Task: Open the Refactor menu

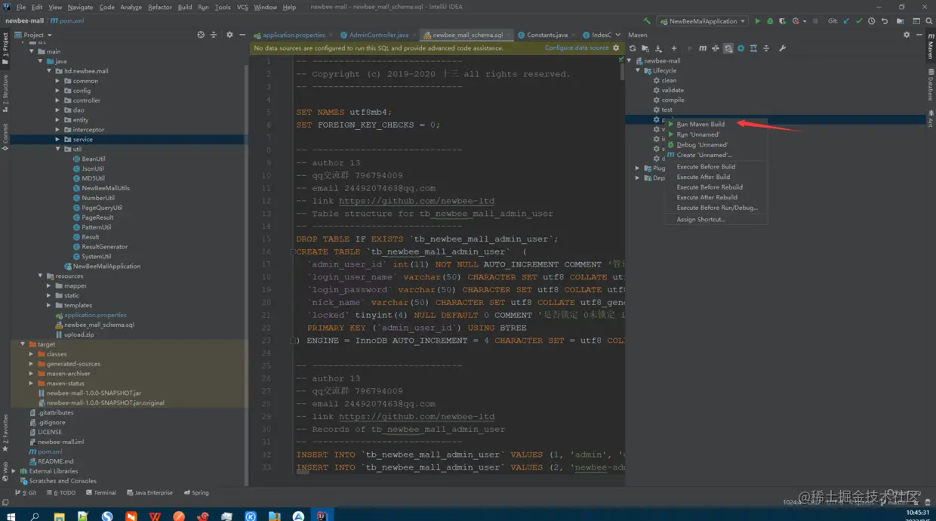Action: 159,7
